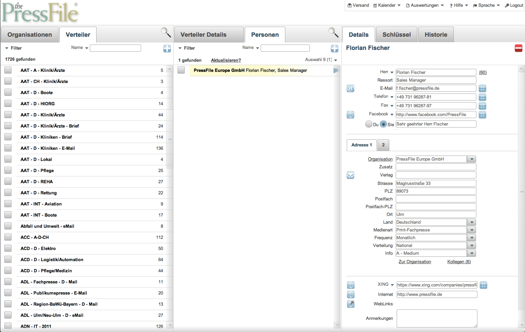Screen dimensions: 525x332
Task: Click the Anmerkungen text area
Action: click(437, 319)
